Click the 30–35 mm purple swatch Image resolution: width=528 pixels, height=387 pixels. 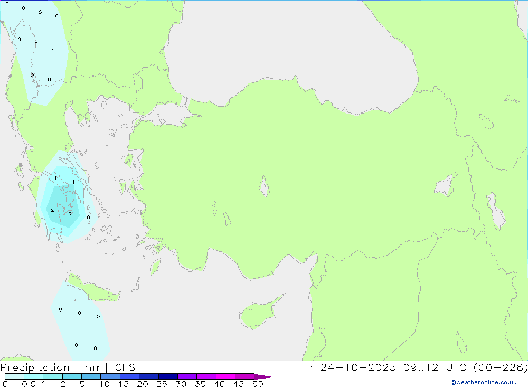187,376
